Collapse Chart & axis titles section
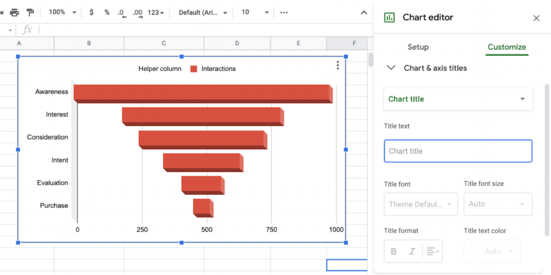Screen dimensions: 551x275 point(391,68)
